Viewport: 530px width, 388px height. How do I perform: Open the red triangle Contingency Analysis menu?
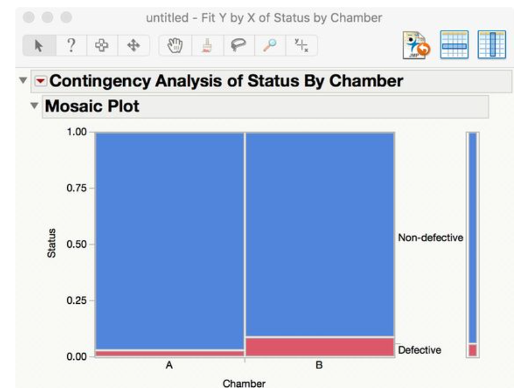click(x=41, y=81)
